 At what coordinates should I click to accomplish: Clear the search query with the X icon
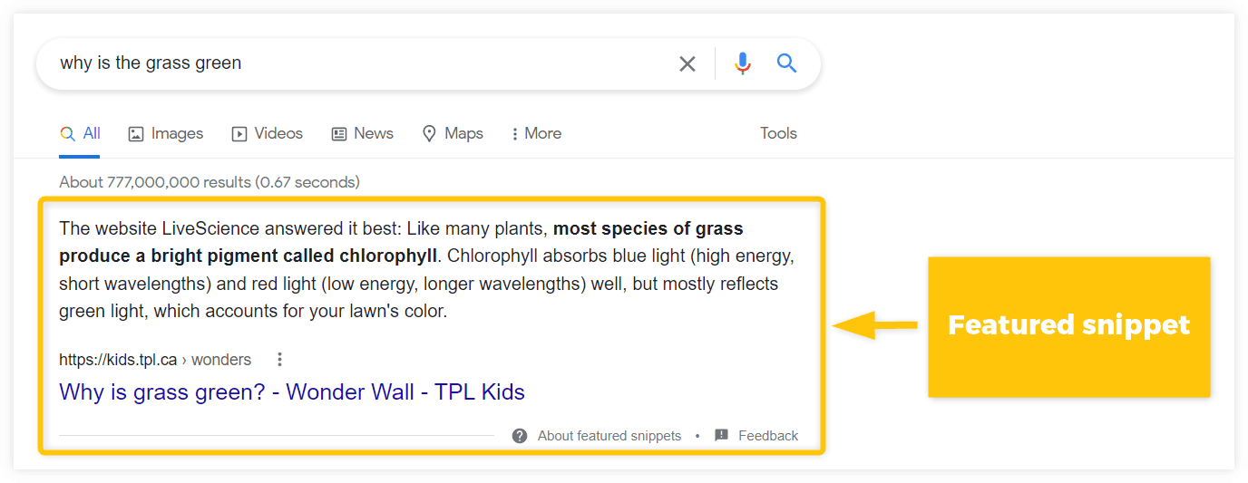pyautogui.click(x=687, y=63)
